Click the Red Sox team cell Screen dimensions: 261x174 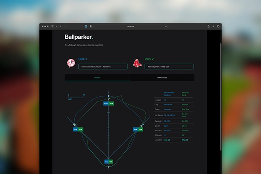point(185,109)
